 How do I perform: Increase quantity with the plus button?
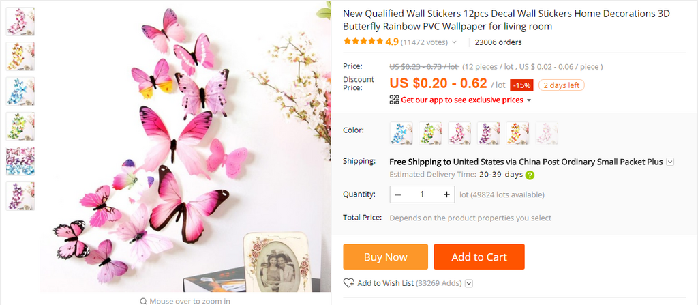pos(446,194)
